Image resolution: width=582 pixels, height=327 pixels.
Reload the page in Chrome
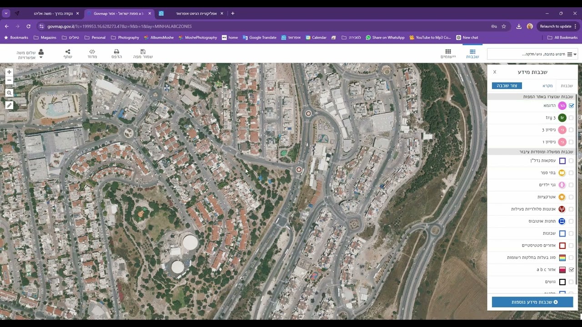pos(28,26)
